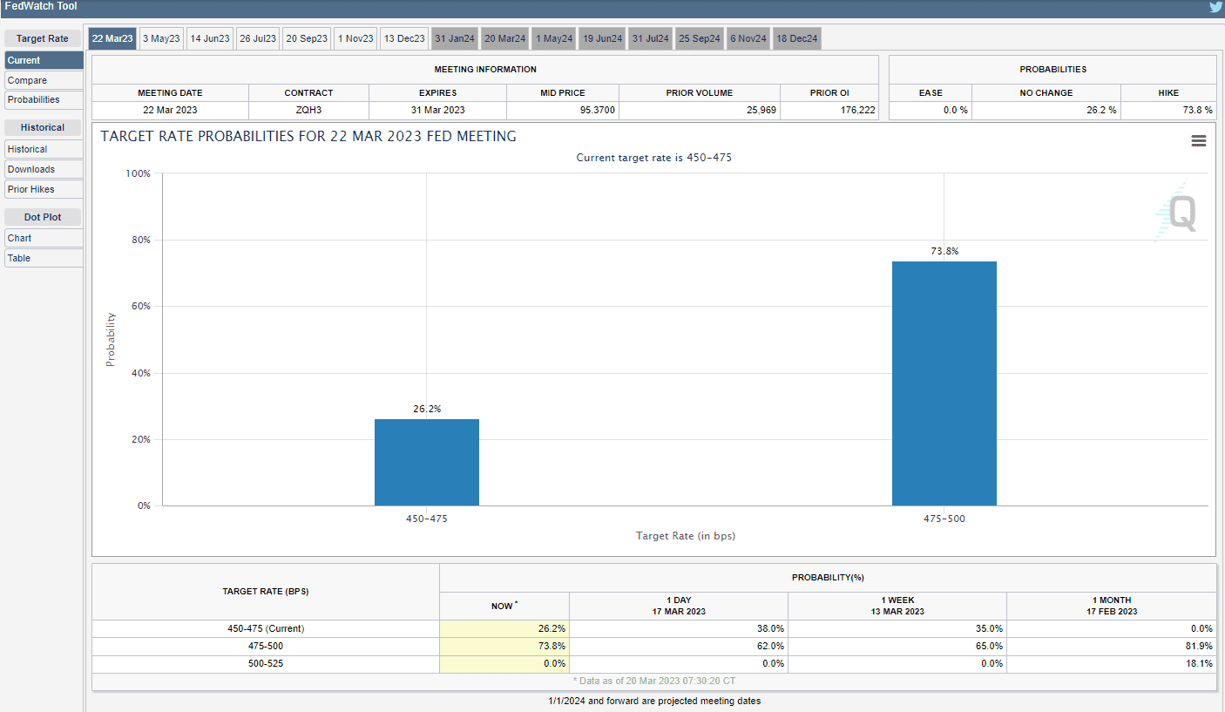Select the 3 May23 meeting tab
Viewport: 1225px width, 712px height.
(x=161, y=38)
